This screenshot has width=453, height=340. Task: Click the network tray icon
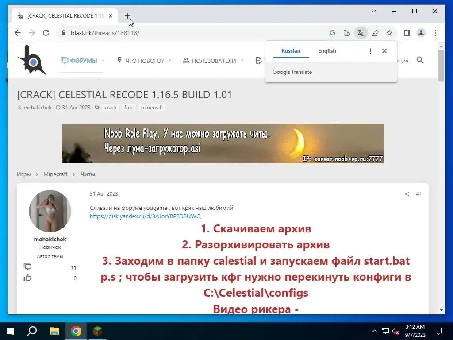coord(385,331)
